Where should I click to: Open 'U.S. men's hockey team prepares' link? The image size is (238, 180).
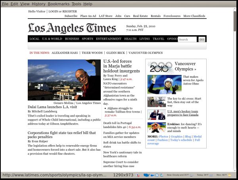(x=183, y=113)
